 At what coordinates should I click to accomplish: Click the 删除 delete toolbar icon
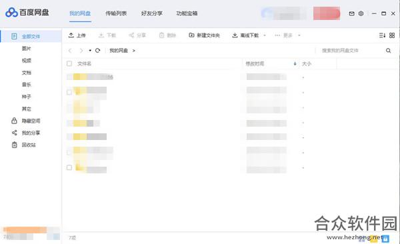[161, 35]
